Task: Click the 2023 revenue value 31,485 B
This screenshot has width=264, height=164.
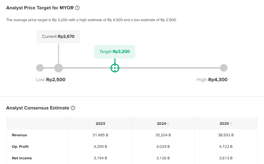Action: coord(100,135)
